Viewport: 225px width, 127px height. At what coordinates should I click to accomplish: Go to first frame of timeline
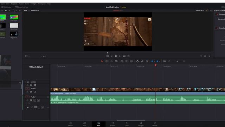(107, 56)
